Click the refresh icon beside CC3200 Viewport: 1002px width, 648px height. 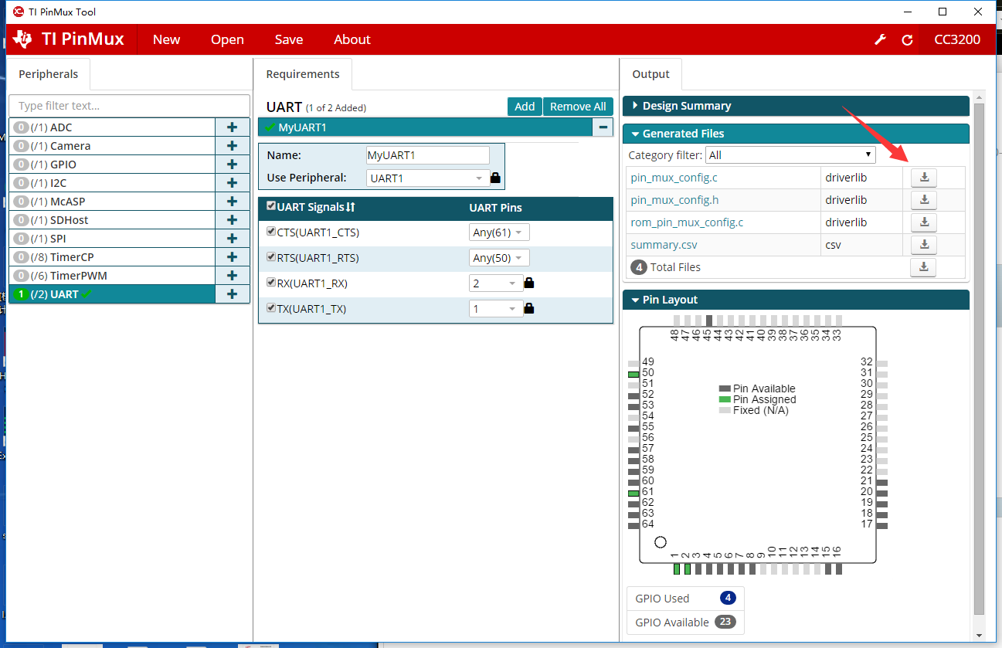tap(907, 40)
